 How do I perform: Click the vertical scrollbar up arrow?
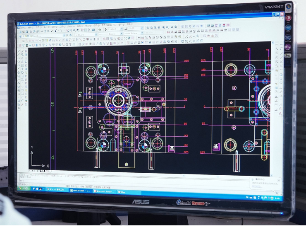pos(273,43)
